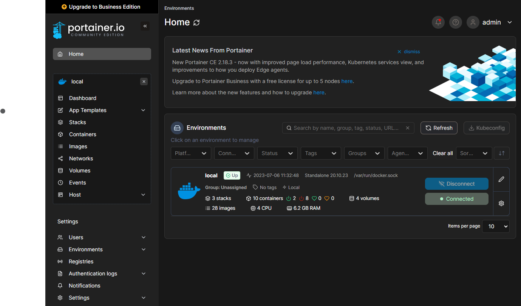Click the large Docker logo of local environment
Screen dimensions: 521x306
189,191
